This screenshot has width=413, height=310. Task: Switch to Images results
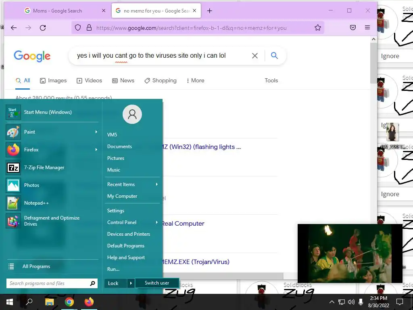tap(53, 81)
